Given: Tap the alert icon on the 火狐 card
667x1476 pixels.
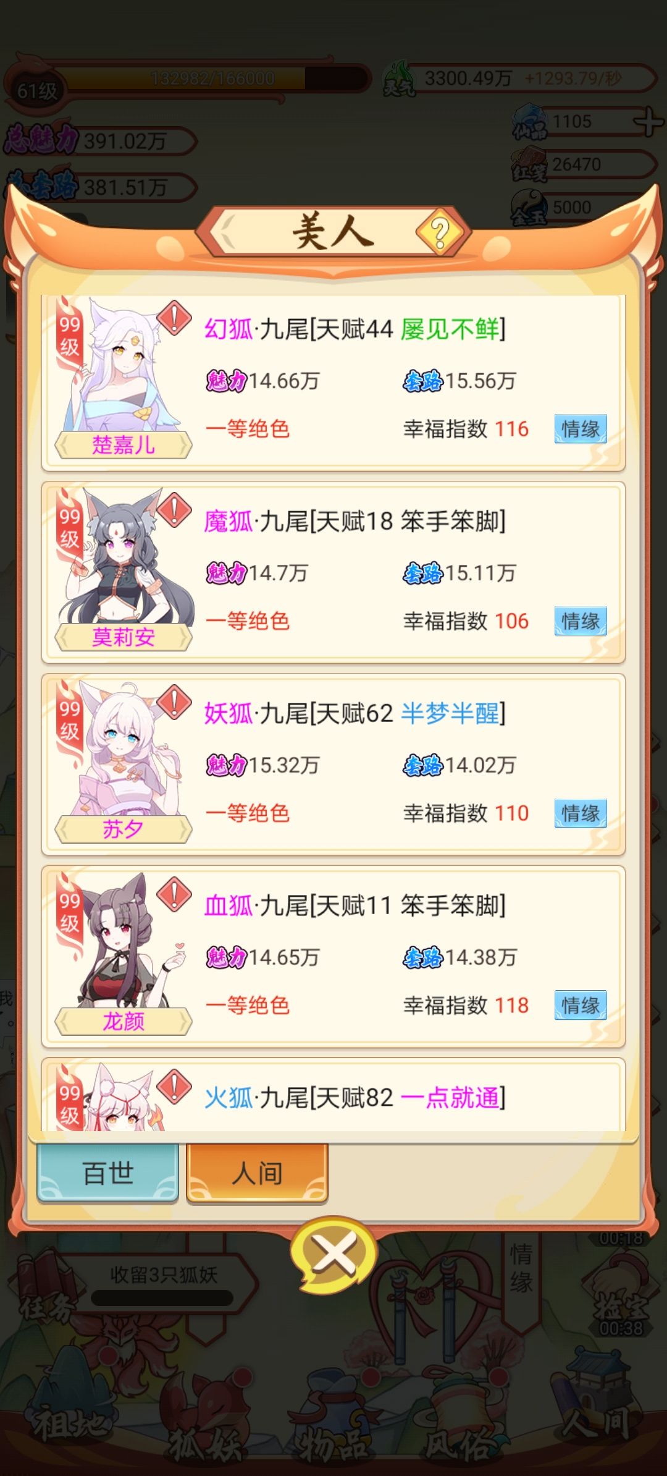Looking at the screenshot, I should click(174, 1087).
